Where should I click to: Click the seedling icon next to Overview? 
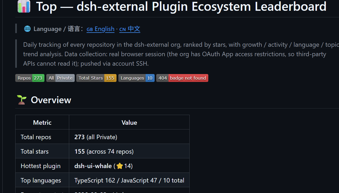coord(22,100)
